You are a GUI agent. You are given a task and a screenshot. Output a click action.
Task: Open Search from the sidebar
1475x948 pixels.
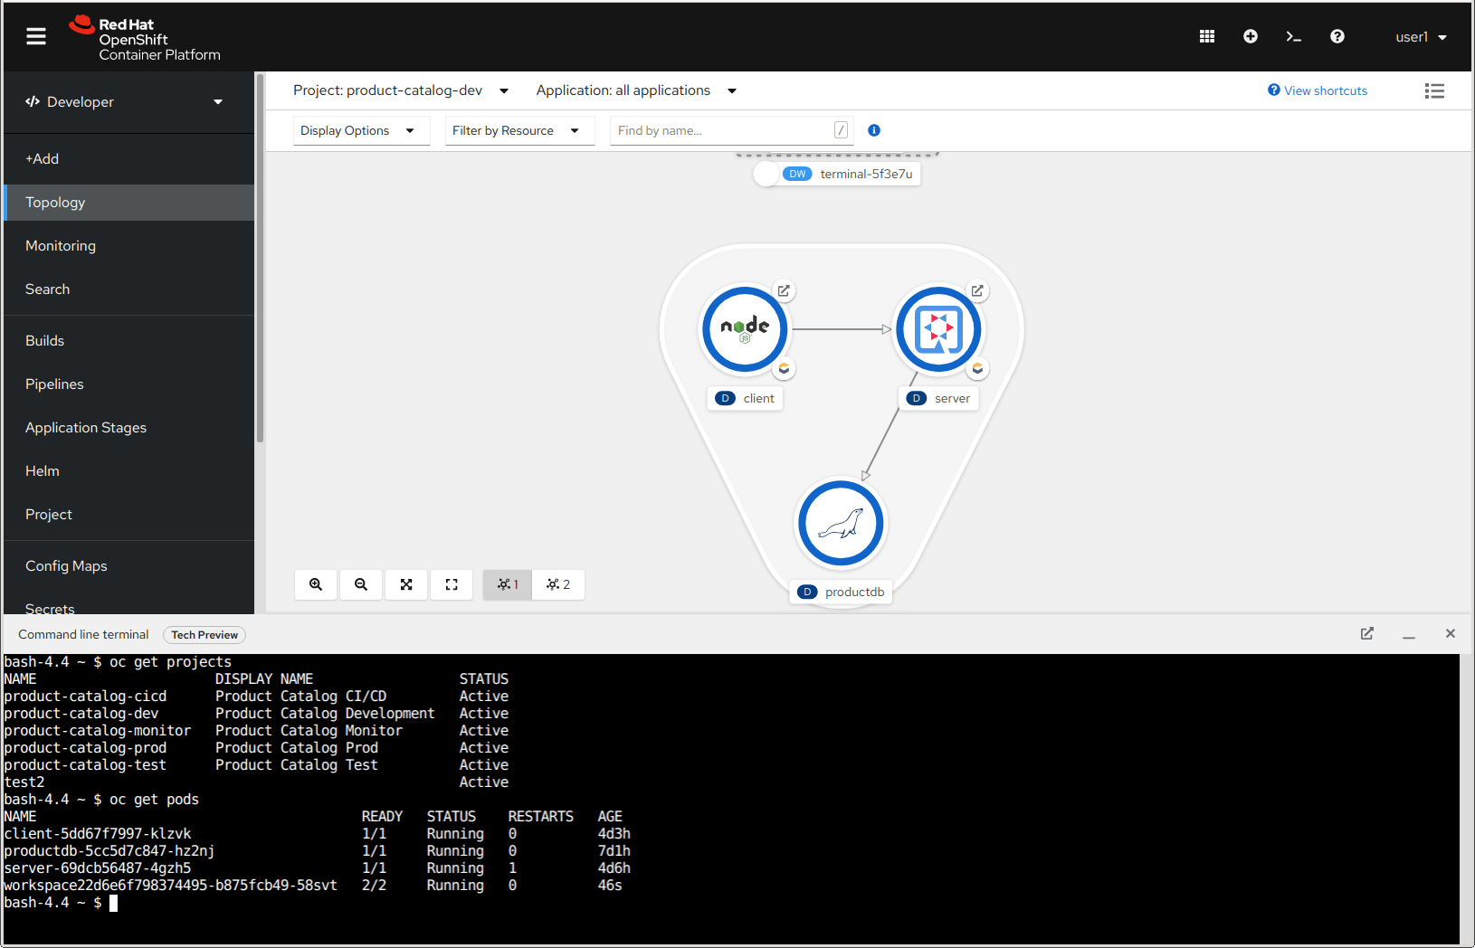pos(129,289)
